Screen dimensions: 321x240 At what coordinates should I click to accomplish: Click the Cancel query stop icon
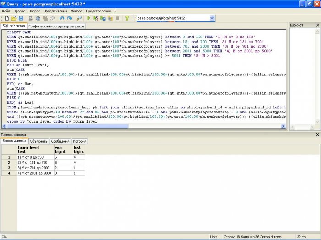pos(117,18)
